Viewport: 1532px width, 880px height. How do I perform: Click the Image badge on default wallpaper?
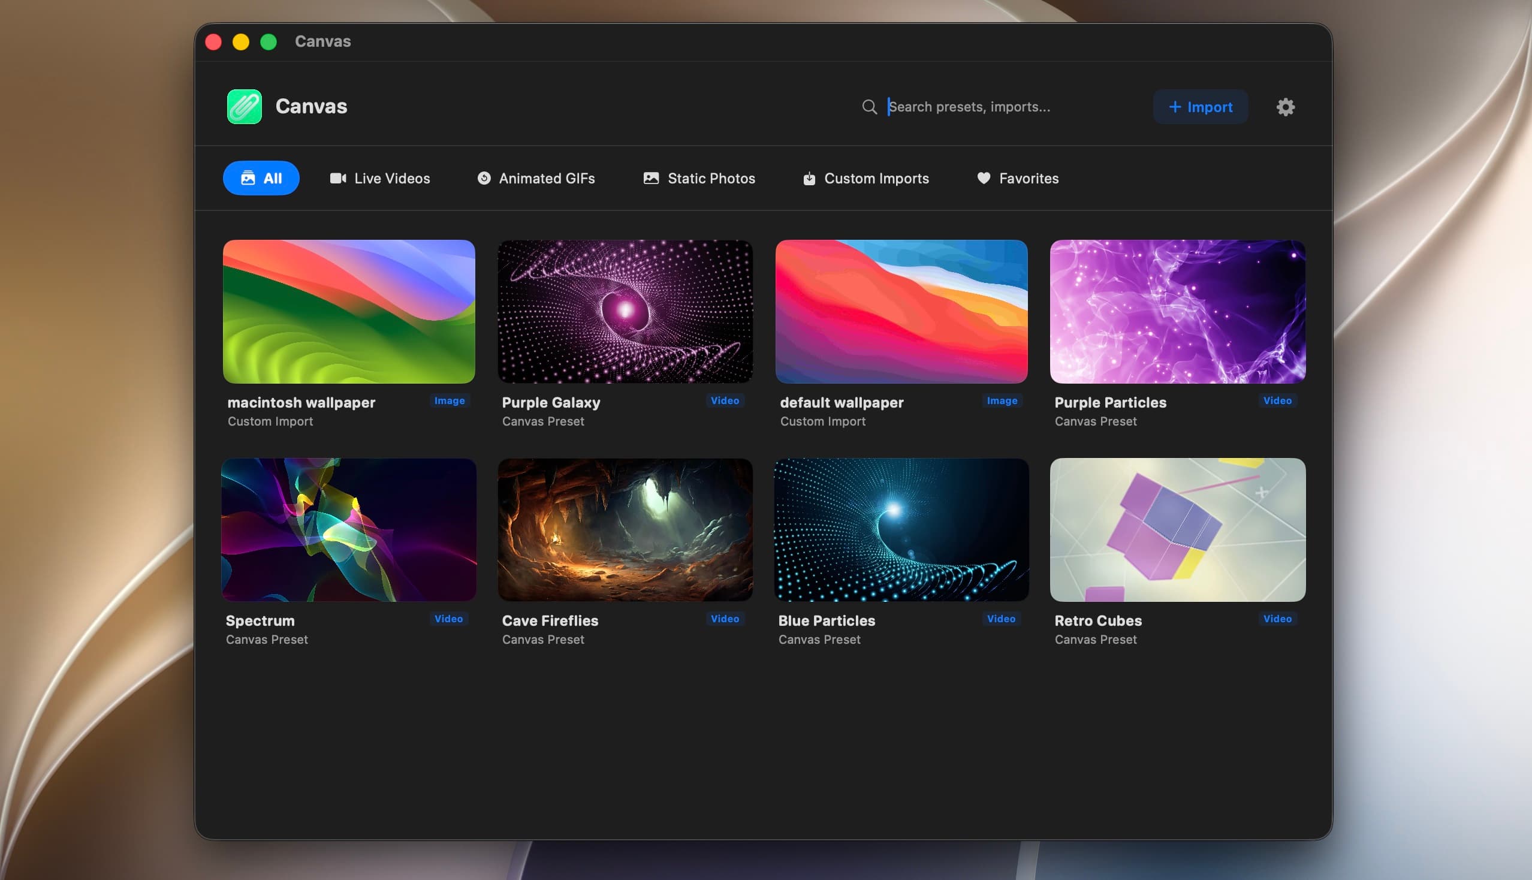tap(1002, 400)
